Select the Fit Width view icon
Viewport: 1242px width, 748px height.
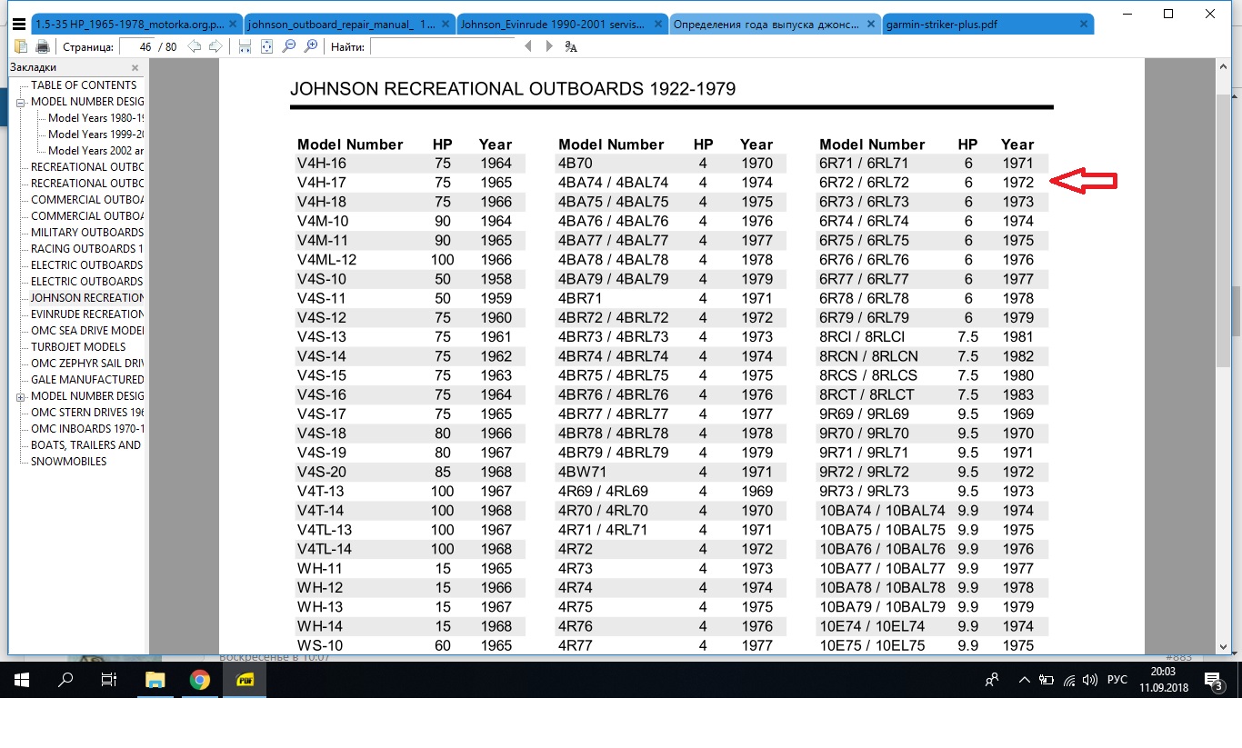(245, 46)
